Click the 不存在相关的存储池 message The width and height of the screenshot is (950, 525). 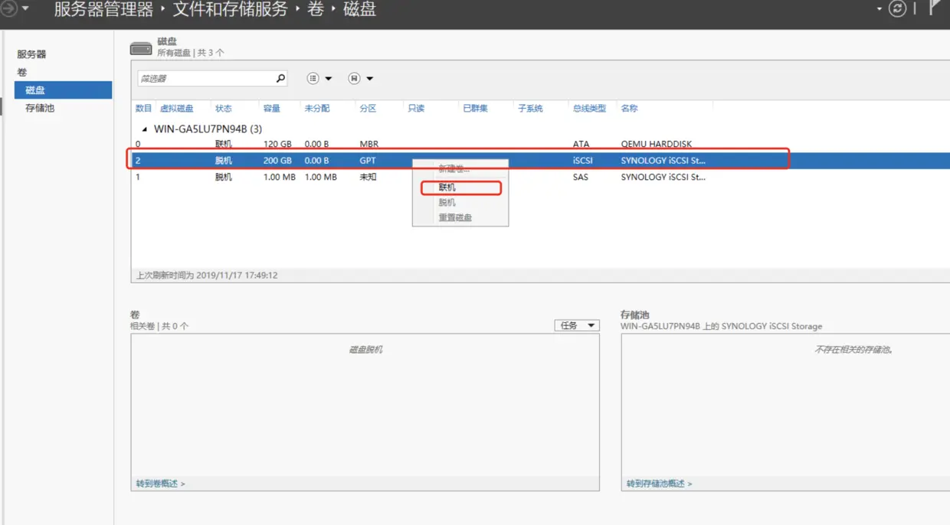point(853,350)
